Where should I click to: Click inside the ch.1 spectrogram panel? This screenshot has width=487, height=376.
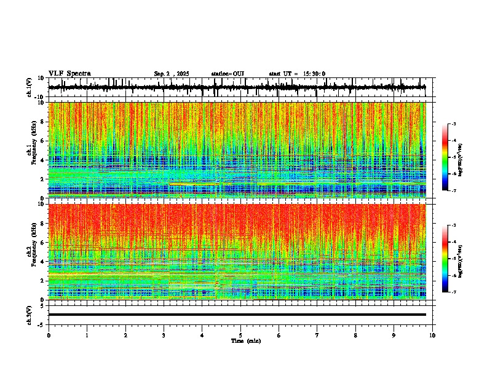[x=237, y=150]
